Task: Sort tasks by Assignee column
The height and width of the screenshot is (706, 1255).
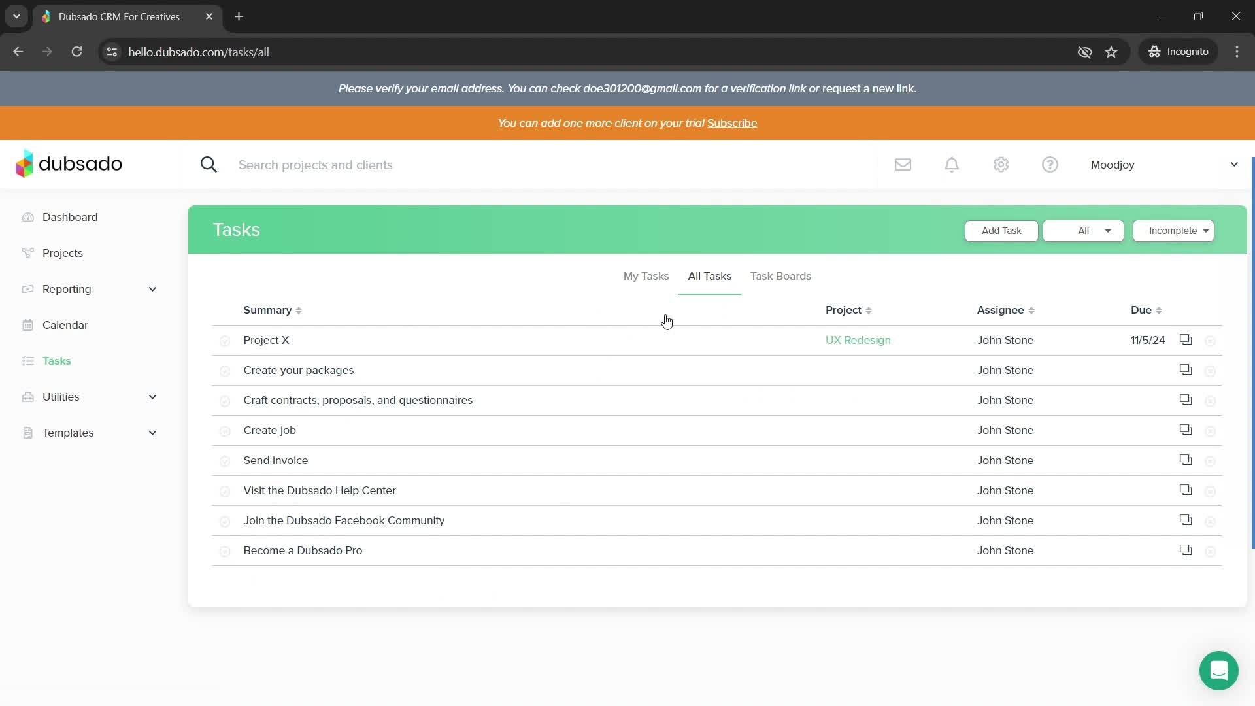Action: click(x=1005, y=310)
